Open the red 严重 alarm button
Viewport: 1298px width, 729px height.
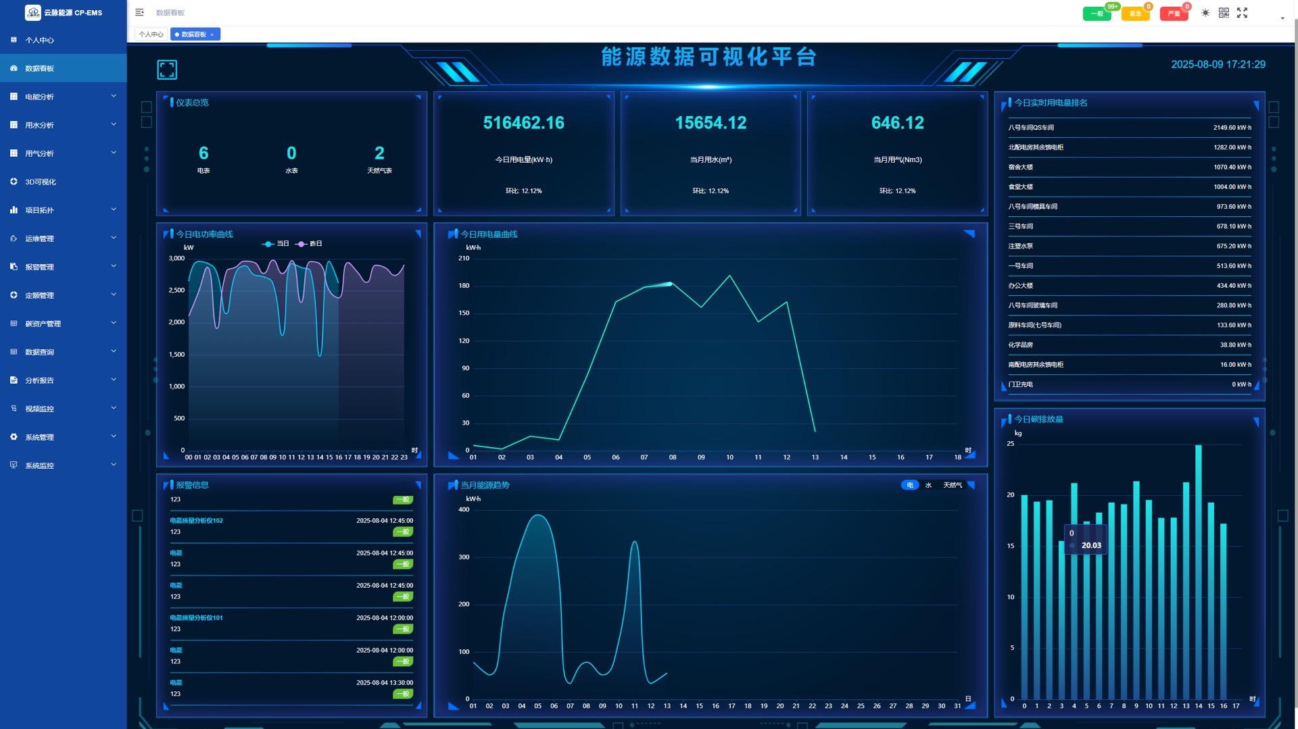click(x=1174, y=14)
